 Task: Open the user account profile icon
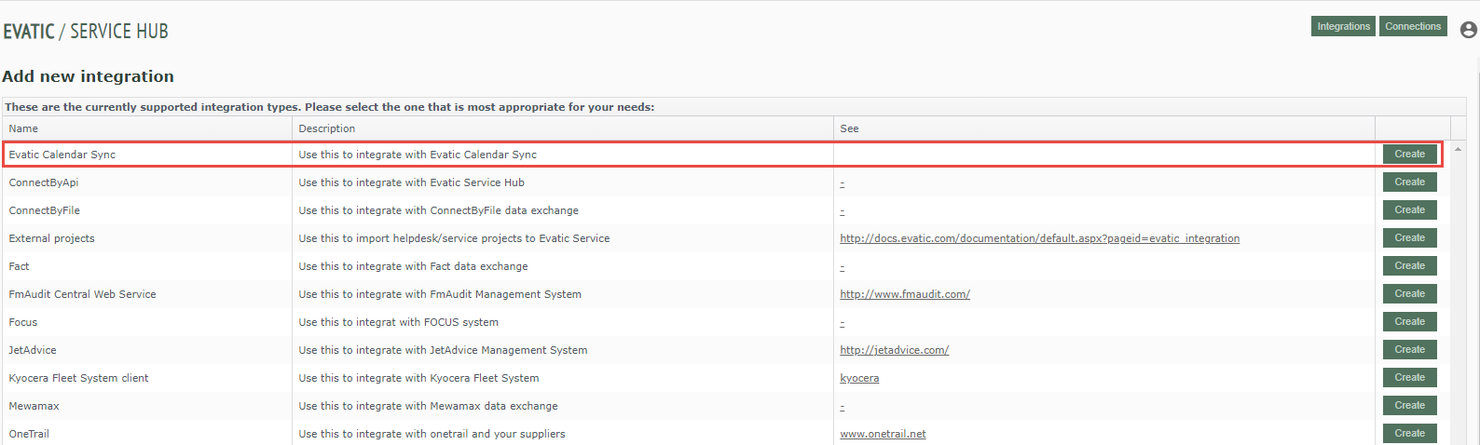tap(1468, 30)
